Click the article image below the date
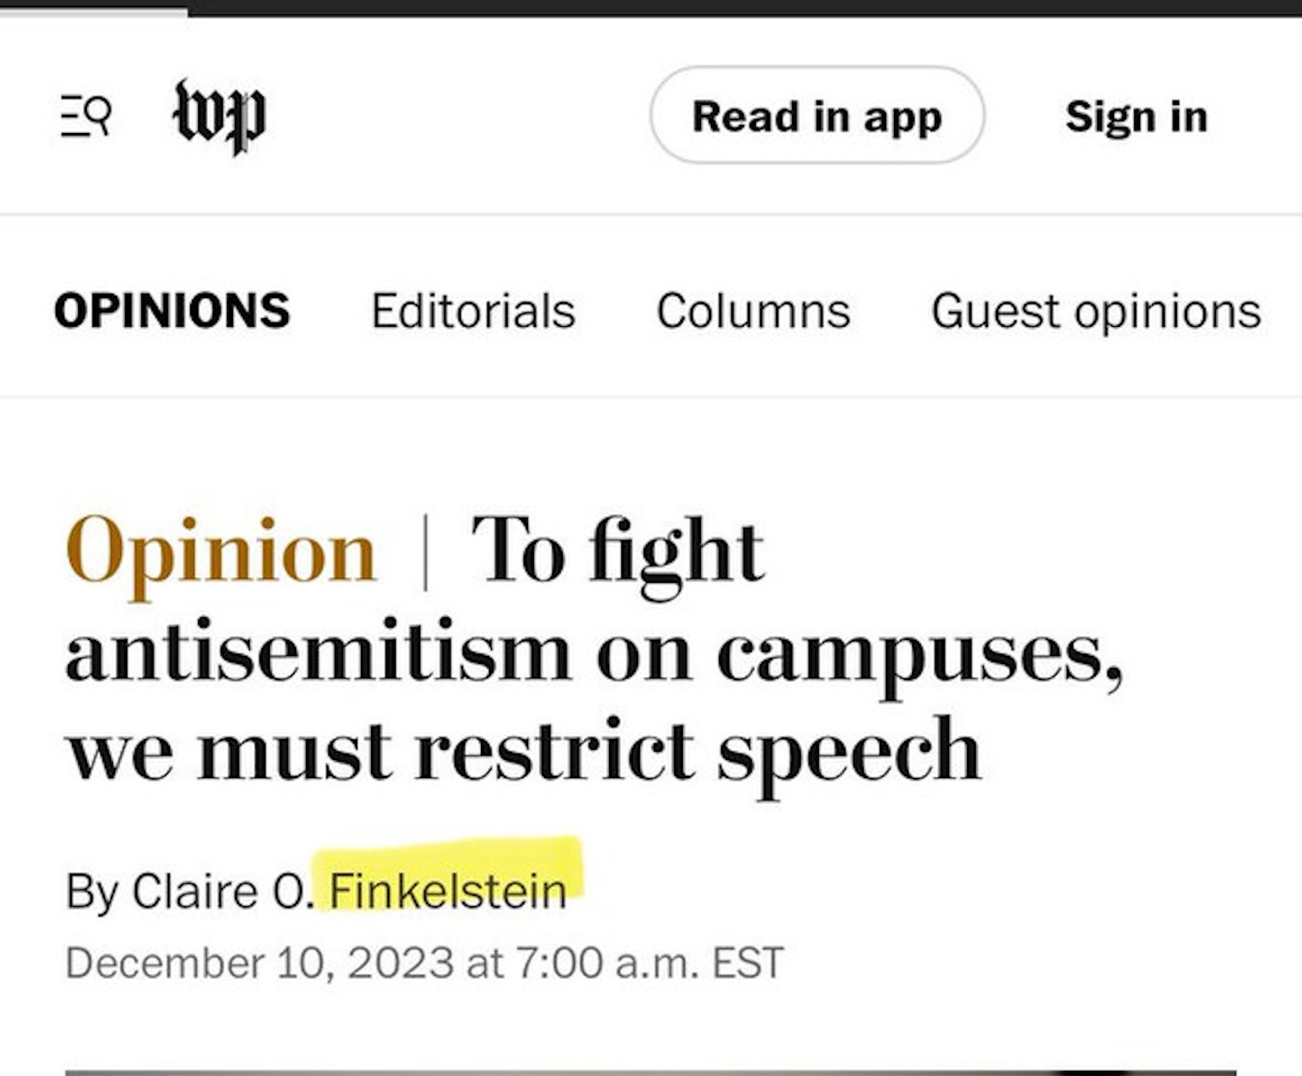Viewport: 1302px width, 1076px height. tap(651, 1072)
